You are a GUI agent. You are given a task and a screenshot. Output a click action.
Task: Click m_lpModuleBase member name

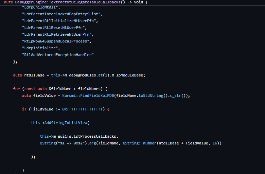pos(127,75)
